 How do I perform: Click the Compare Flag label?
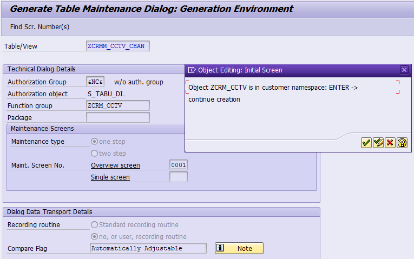27,248
